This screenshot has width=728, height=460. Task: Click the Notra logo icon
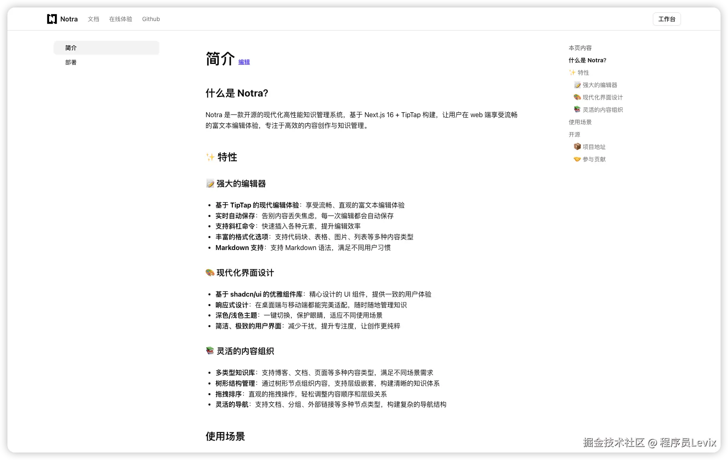[x=51, y=19]
